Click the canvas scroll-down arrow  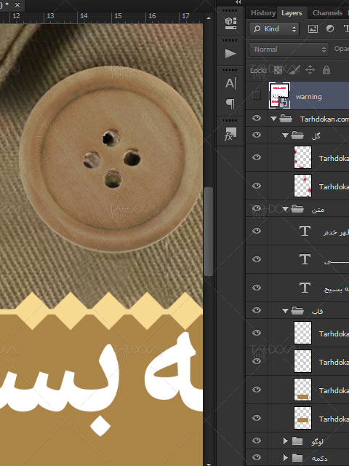[x=209, y=464]
